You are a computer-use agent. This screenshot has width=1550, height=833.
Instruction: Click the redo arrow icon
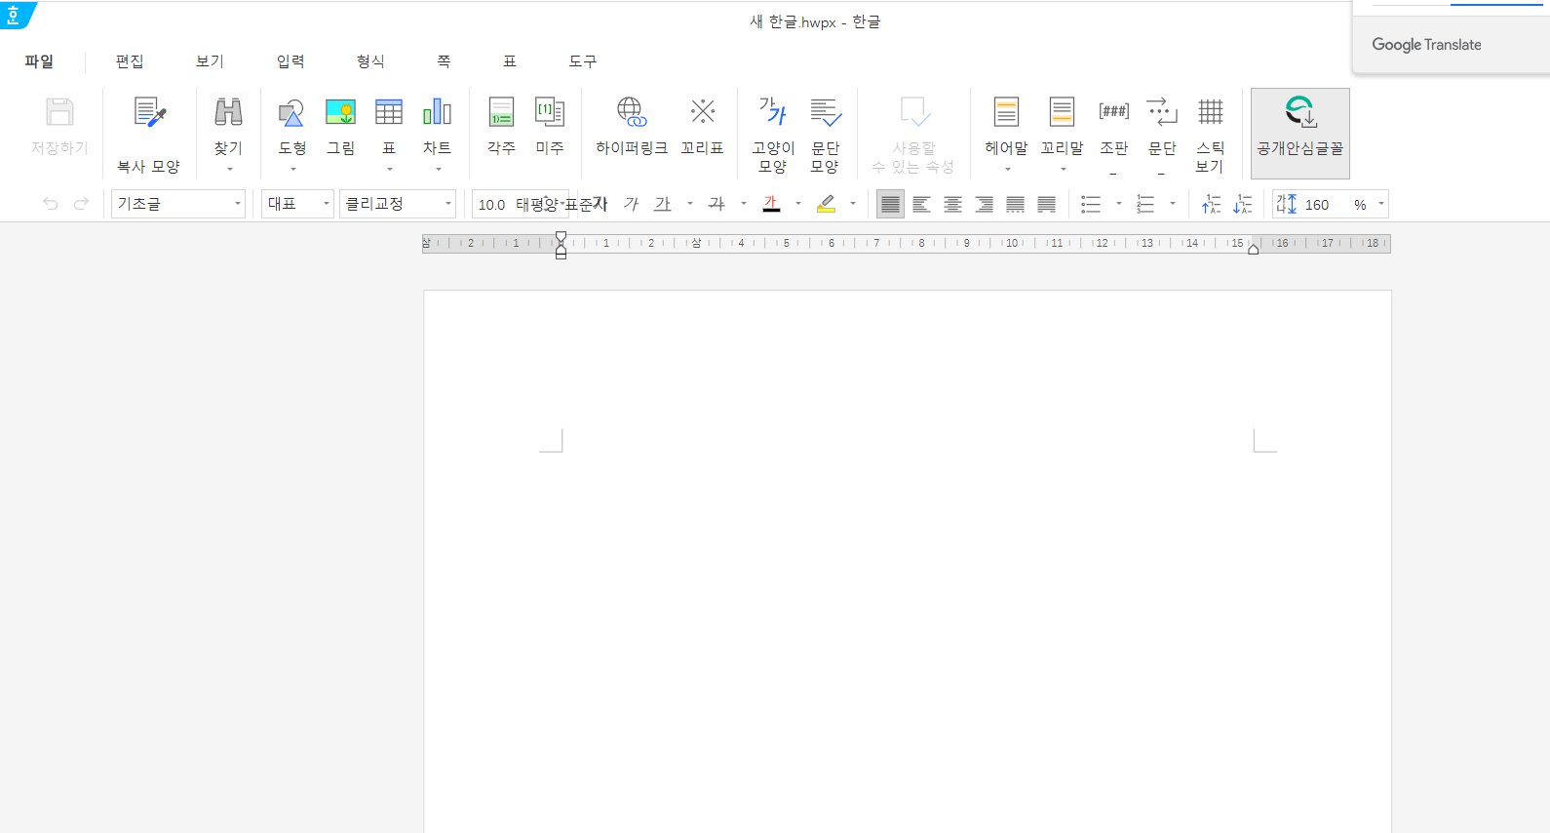[x=81, y=204]
